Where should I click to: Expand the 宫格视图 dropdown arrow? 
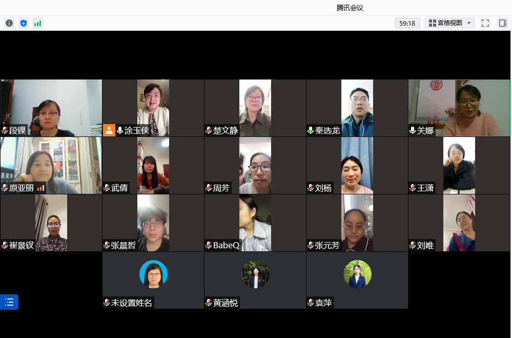[469, 23]
